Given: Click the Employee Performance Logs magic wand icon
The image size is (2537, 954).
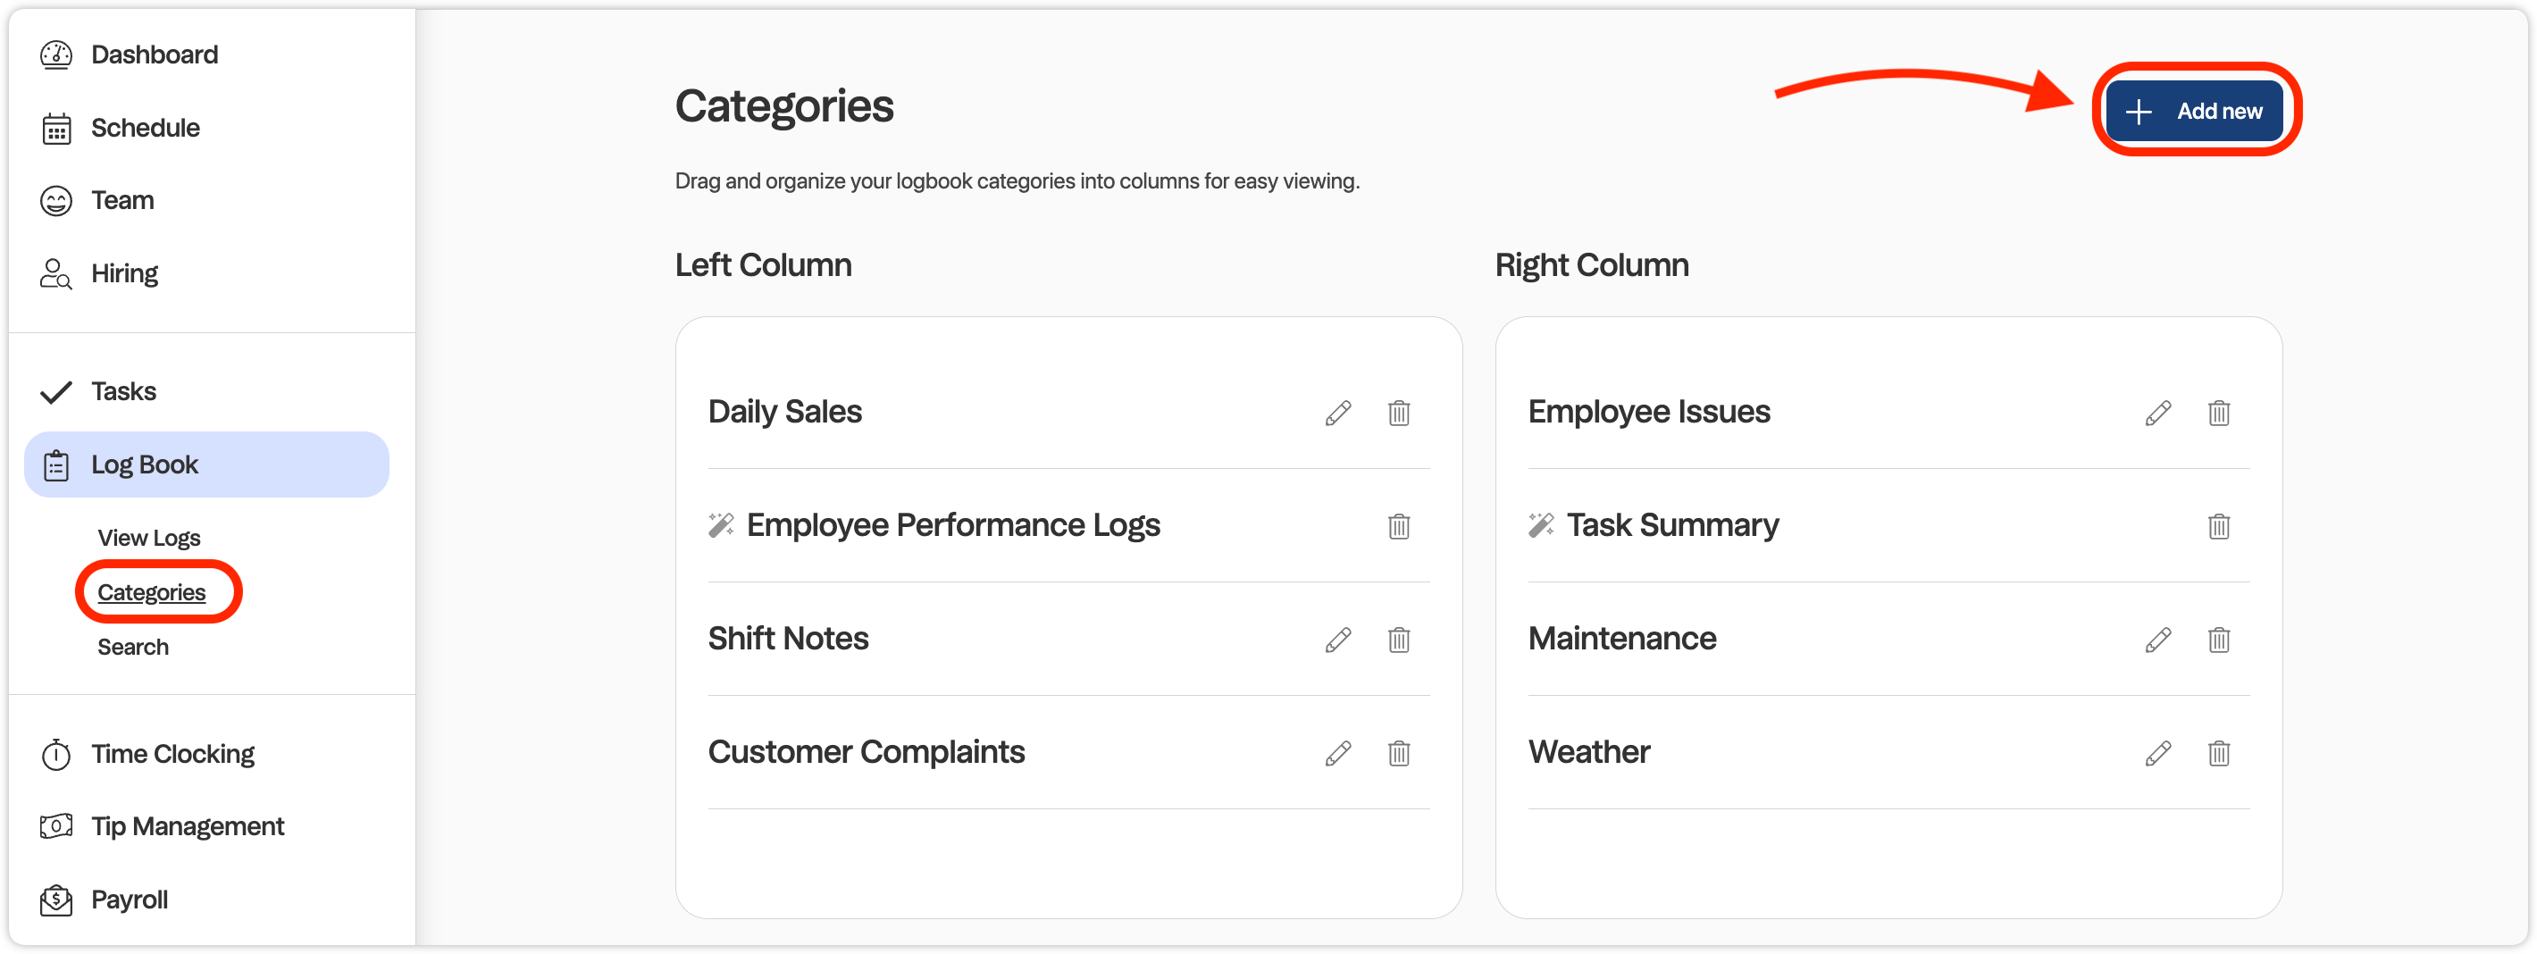Looking at the screenshot, I should (x=721, y=524).
